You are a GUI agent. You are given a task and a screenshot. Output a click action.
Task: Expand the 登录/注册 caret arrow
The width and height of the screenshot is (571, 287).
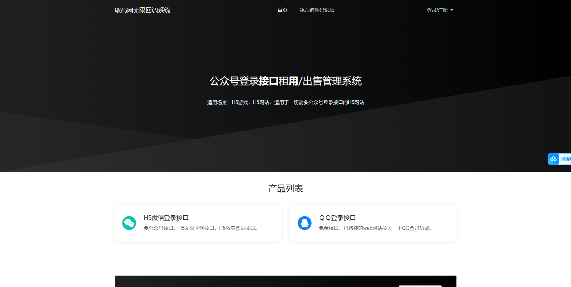point(452,10)
